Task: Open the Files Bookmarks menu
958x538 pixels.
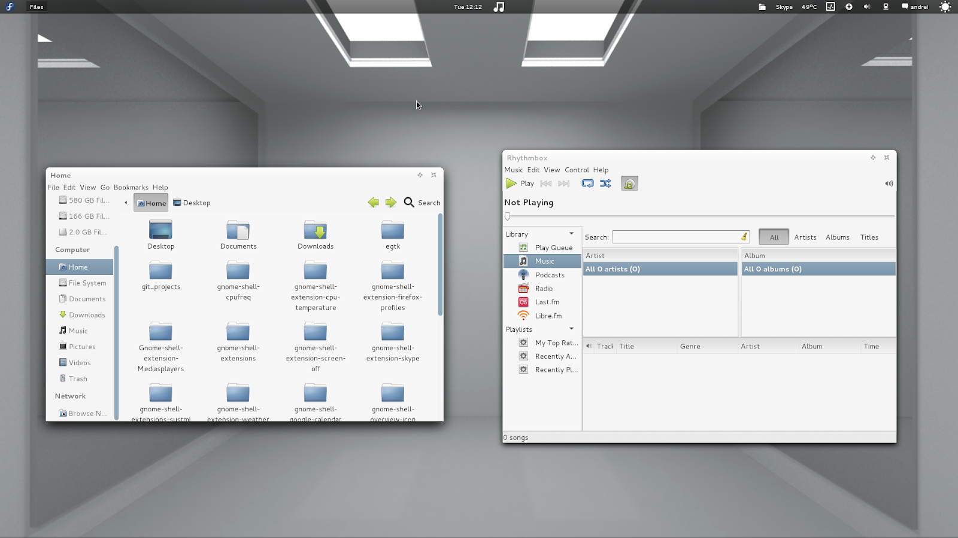Action: coord(131,187)
